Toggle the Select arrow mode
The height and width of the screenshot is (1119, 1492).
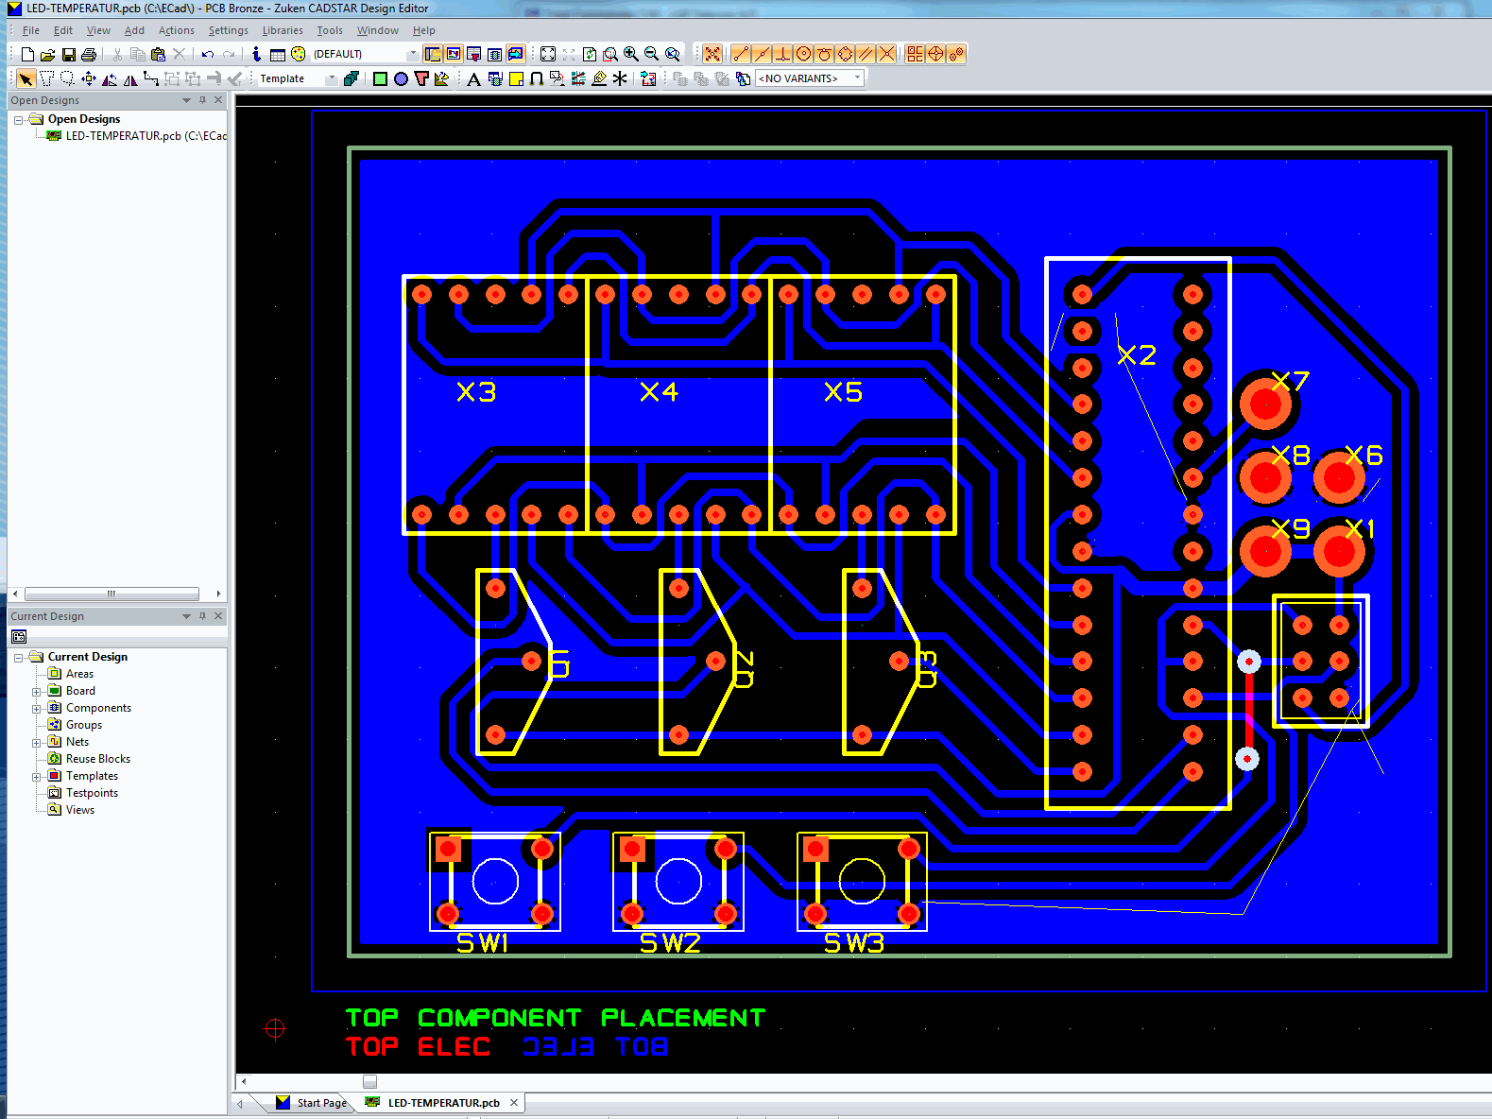coord(26,79)
